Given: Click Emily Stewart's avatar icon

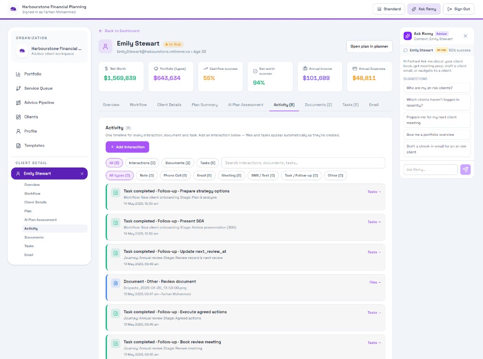Looking at the screenshot, I should click(105, 47).
